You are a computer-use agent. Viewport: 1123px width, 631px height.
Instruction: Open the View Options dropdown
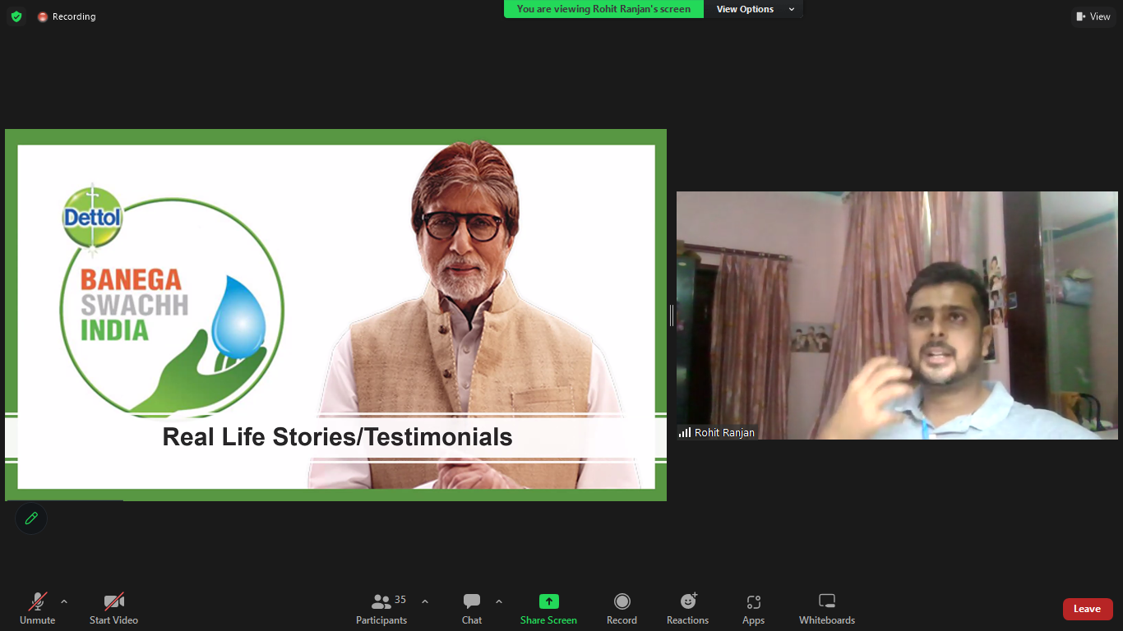755,9
